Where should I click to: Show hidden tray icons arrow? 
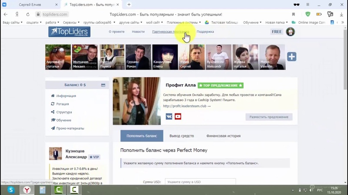click(x=293, y=190)
